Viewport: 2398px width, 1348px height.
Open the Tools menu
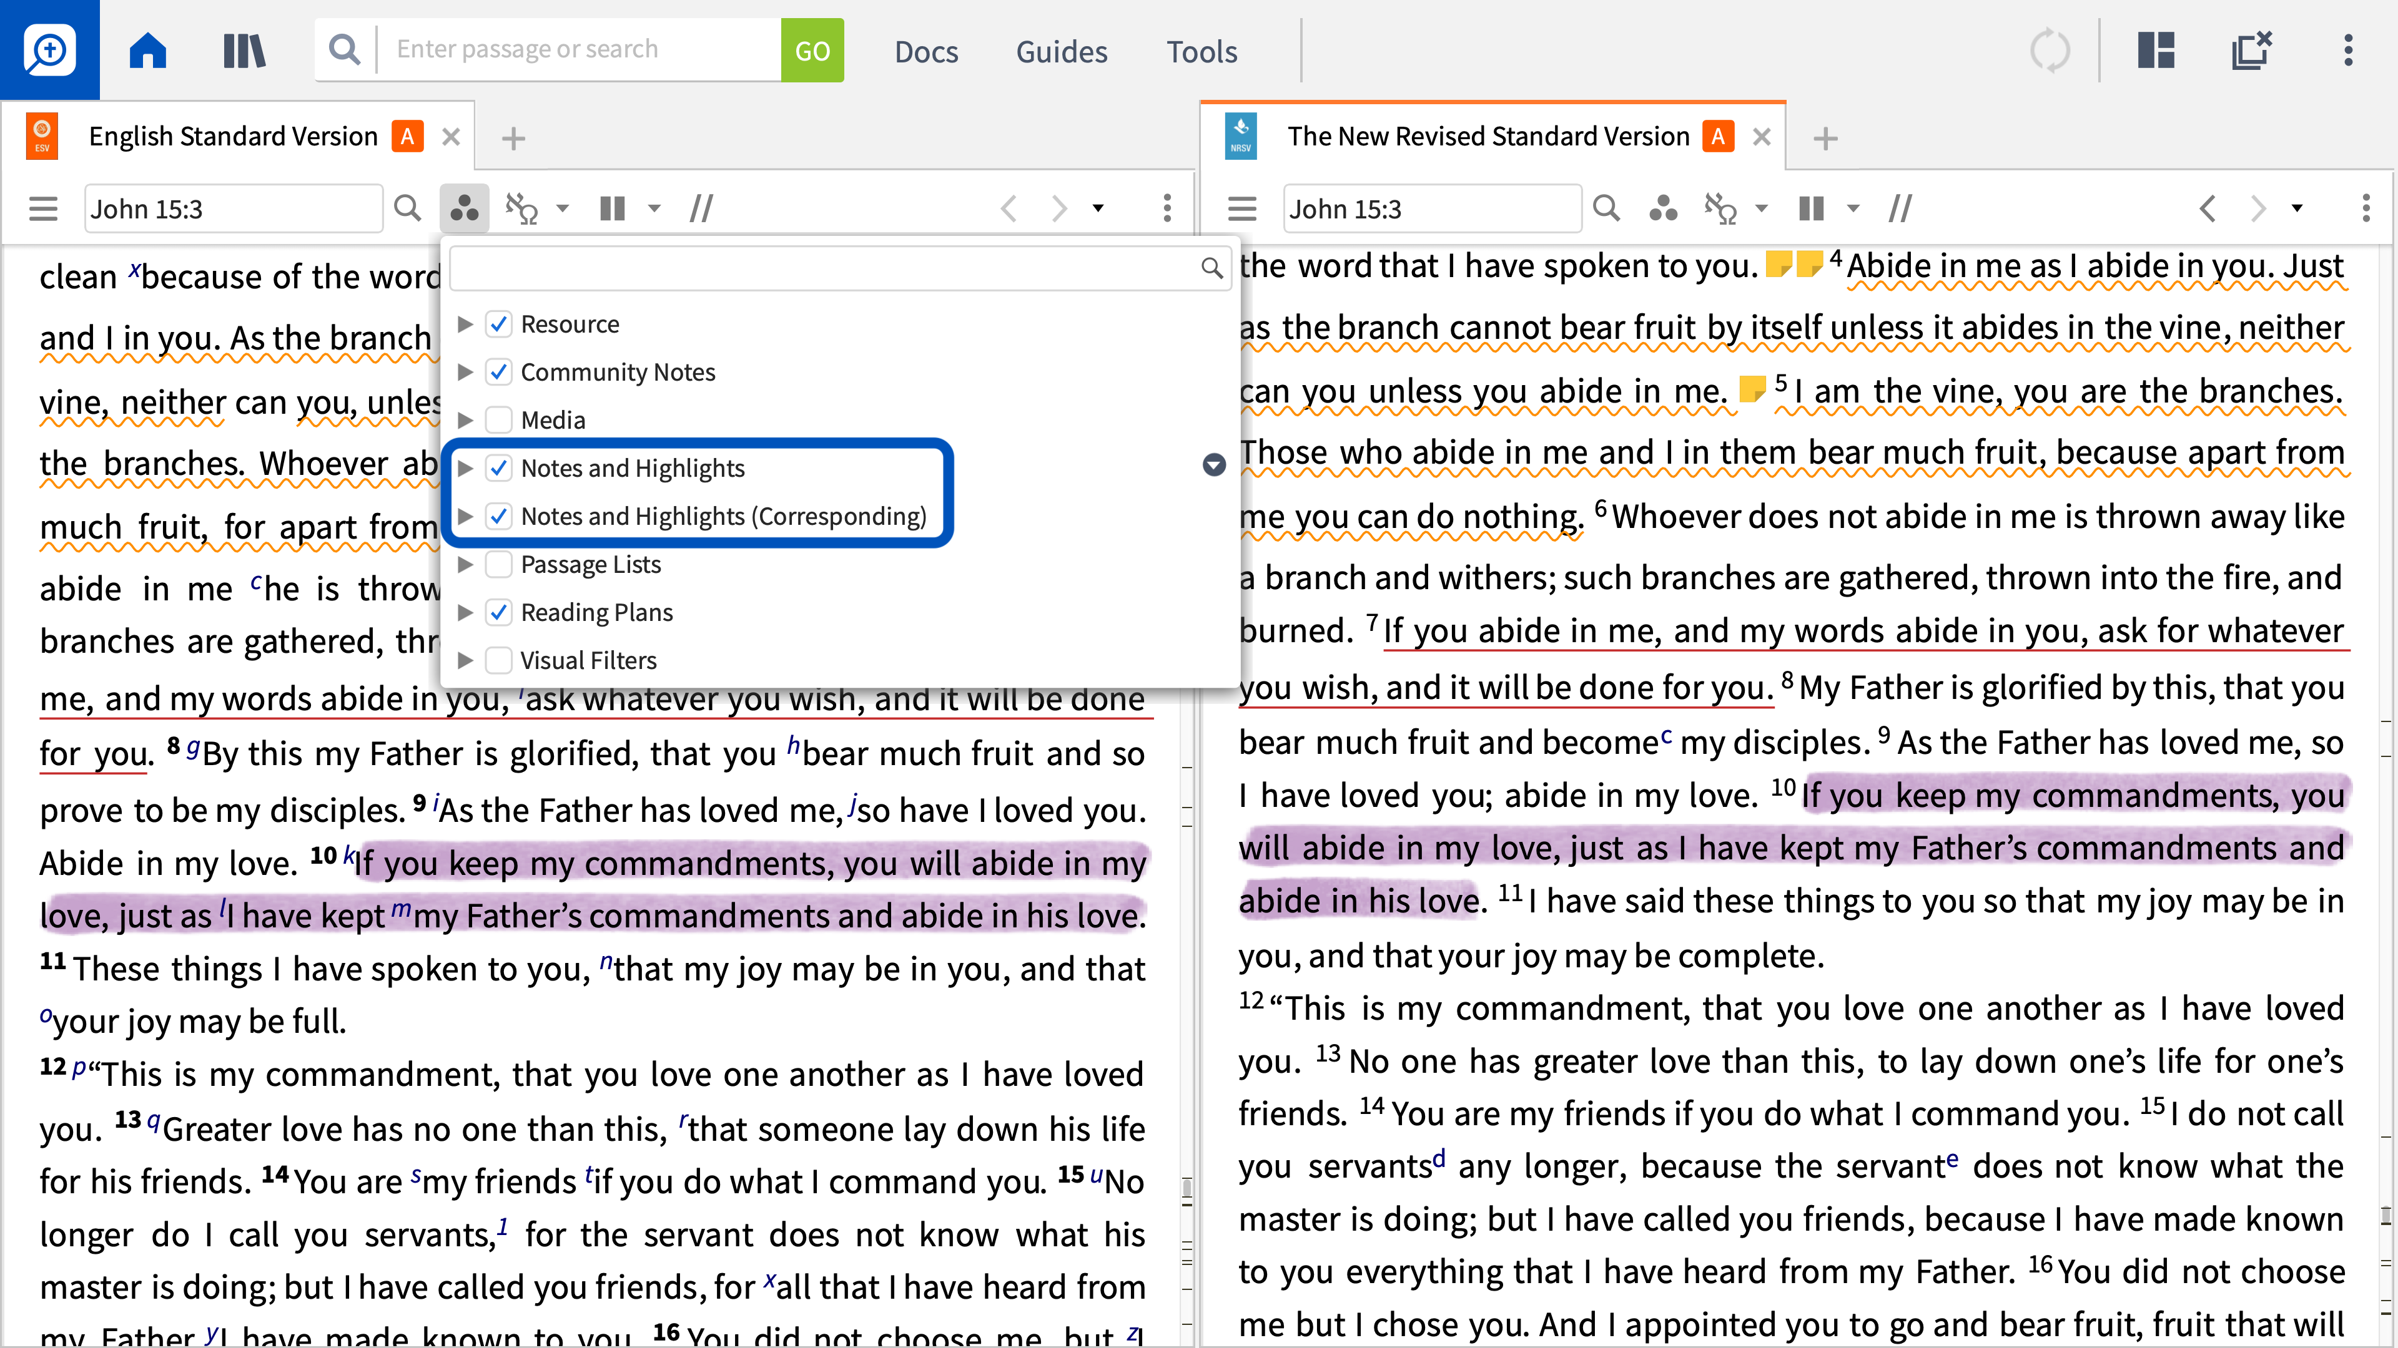1201,51
